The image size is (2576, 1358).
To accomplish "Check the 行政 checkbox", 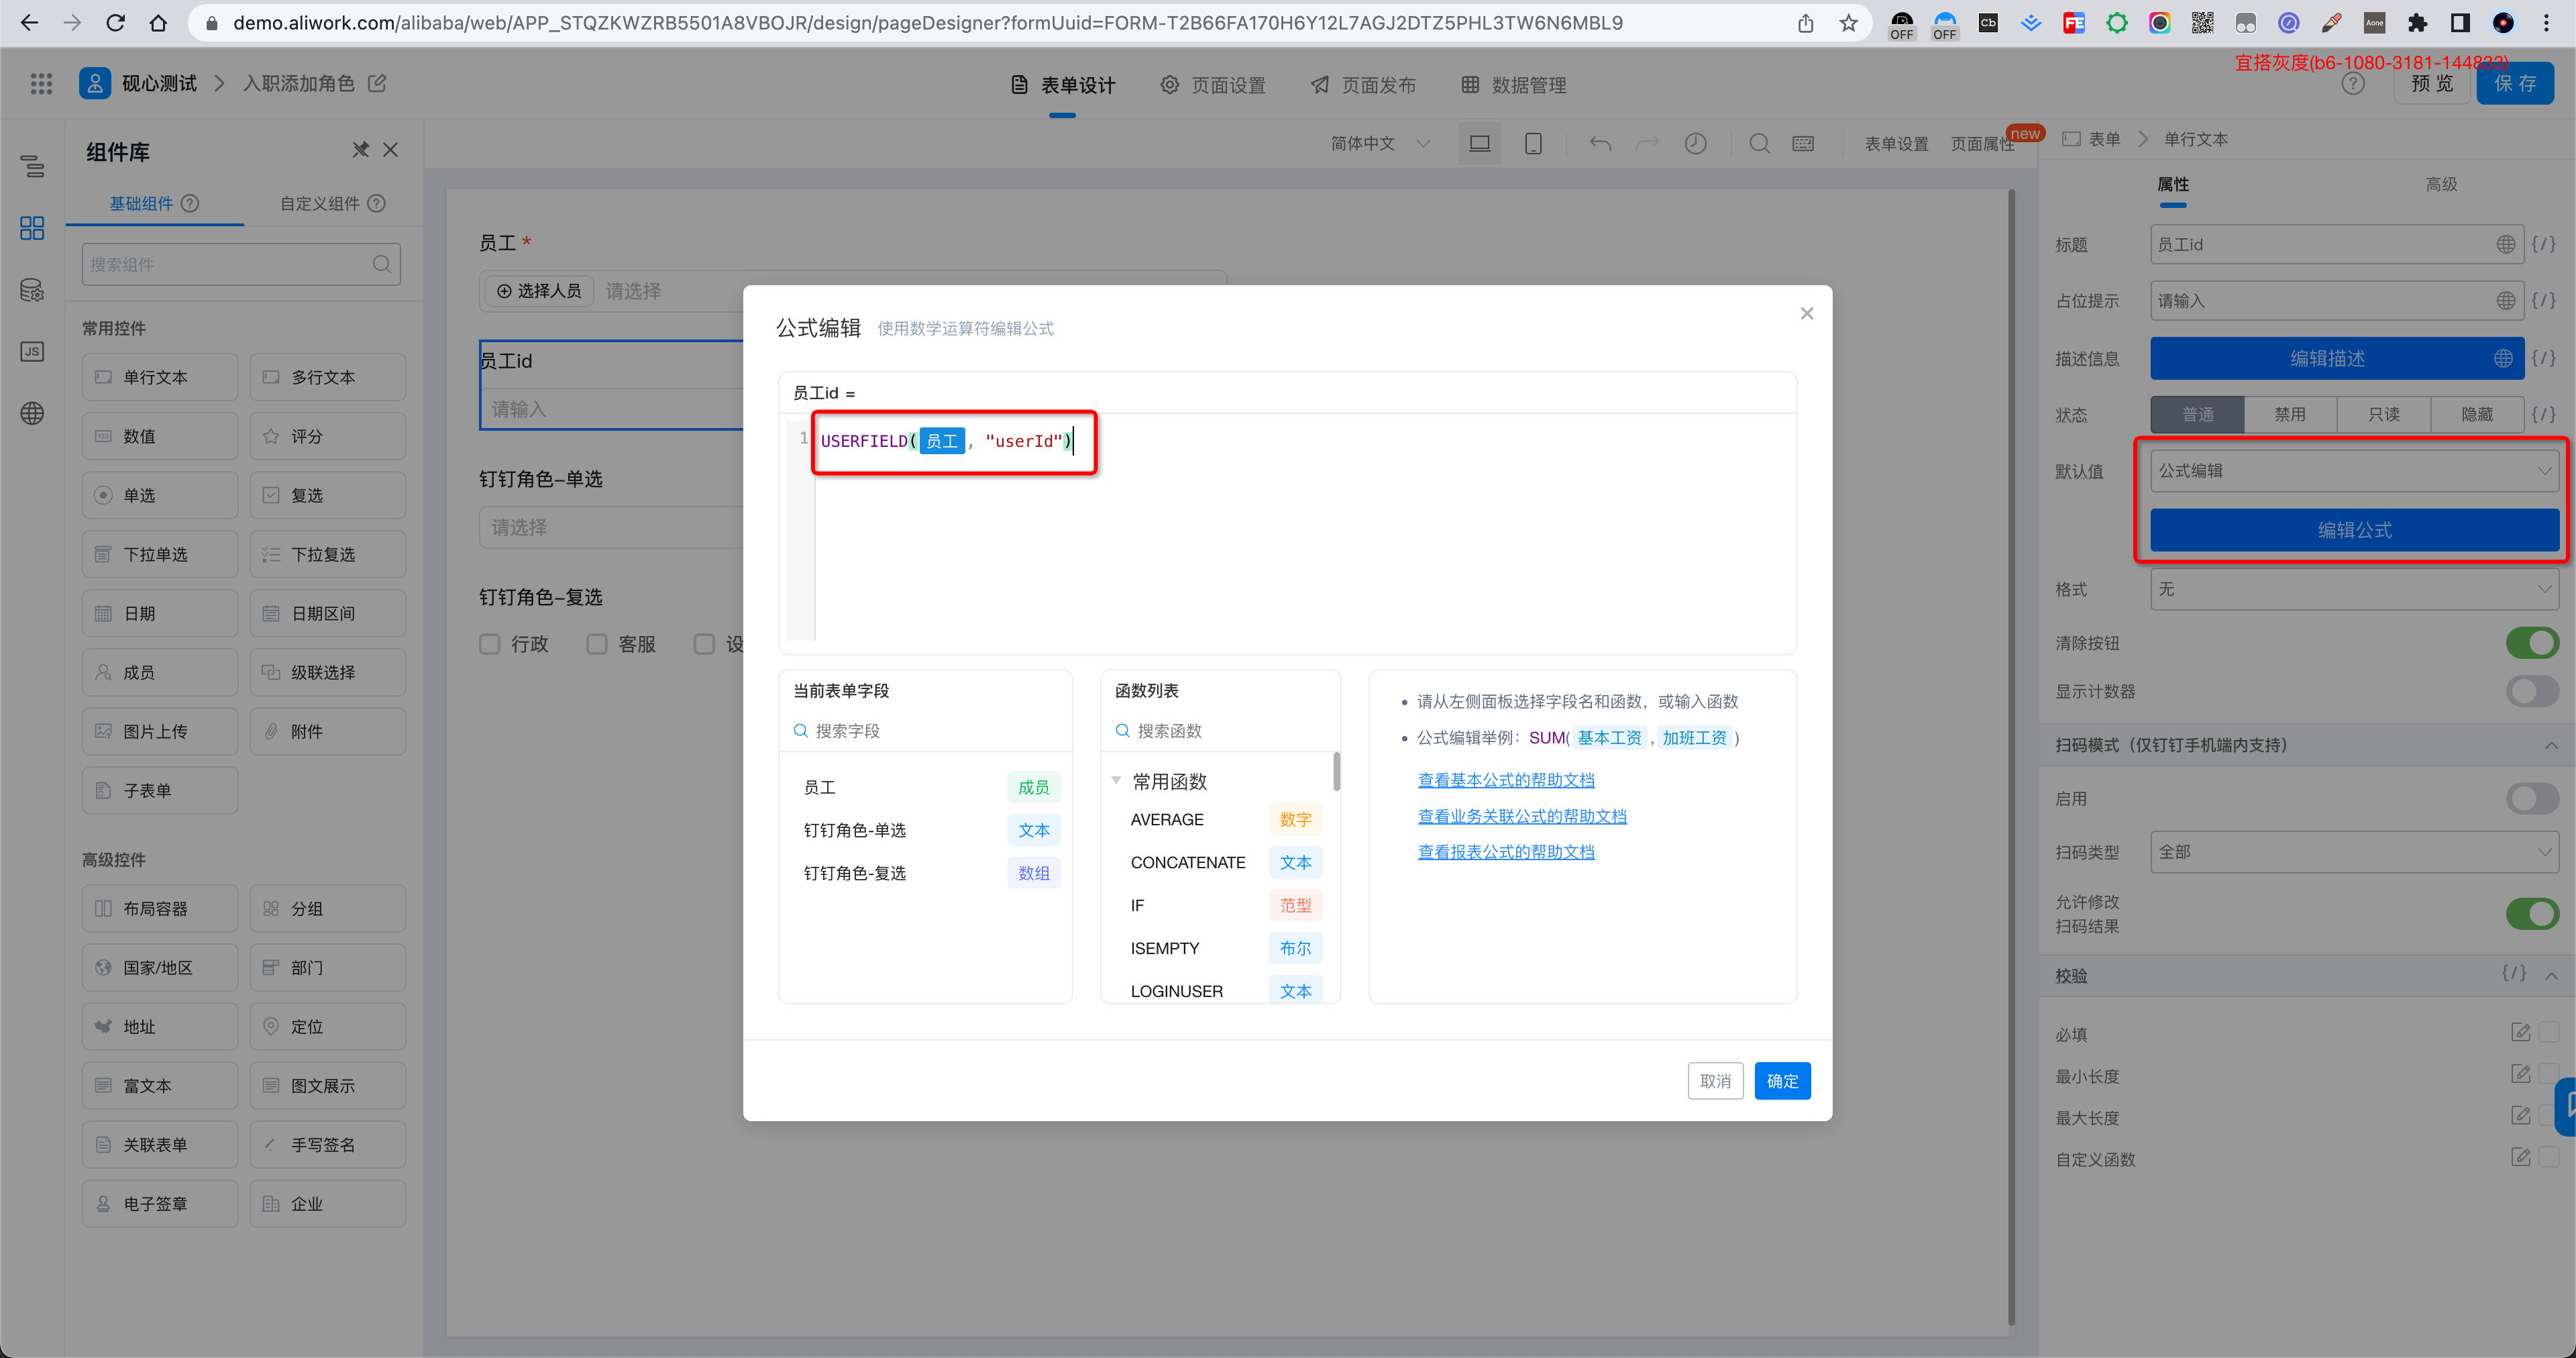I will [490, 644].
